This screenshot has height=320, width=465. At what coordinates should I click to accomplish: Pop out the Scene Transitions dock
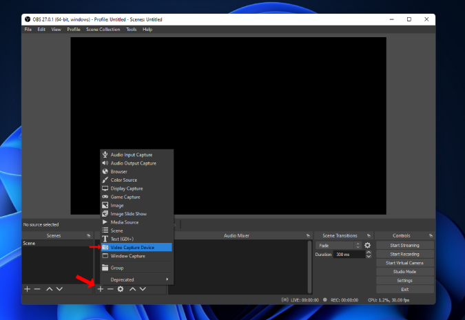(x=369, y=235)
